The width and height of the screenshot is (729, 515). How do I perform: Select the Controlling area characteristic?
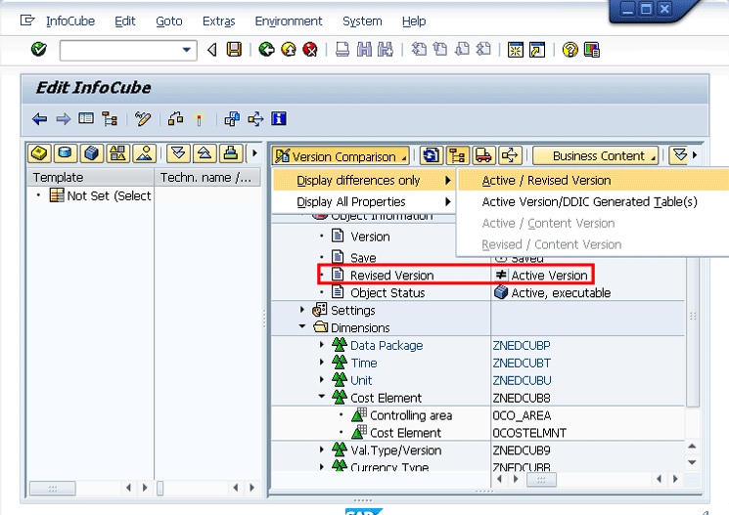(x=411, y=416)
